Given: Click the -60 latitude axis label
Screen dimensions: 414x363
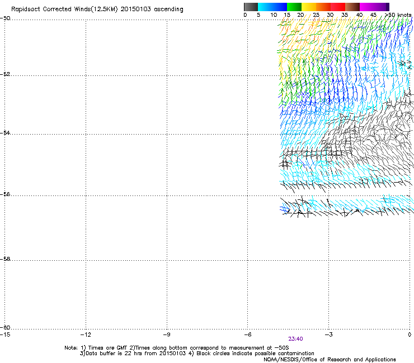Looking at the screenshot, I should (x=5, y=328).
